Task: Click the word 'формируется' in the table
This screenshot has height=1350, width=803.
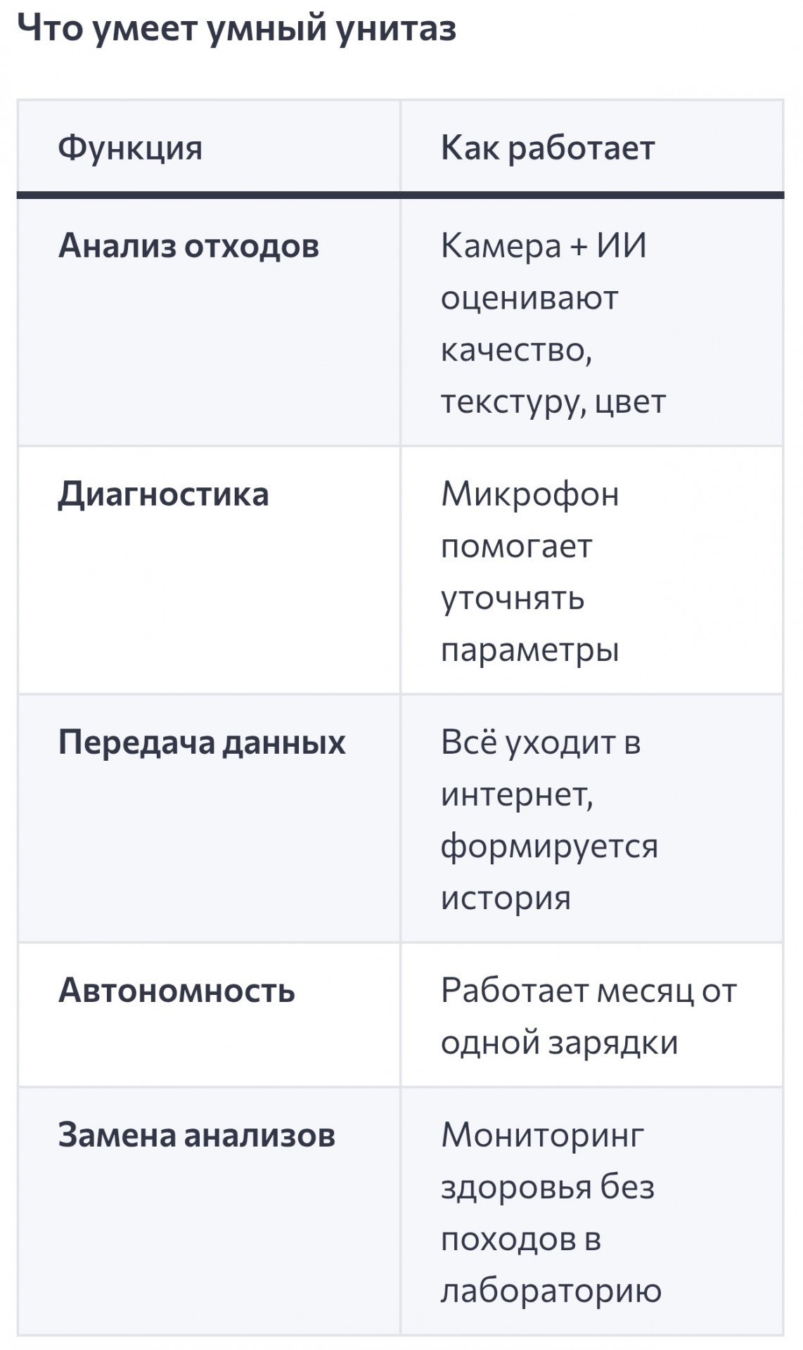Action: 549,847
